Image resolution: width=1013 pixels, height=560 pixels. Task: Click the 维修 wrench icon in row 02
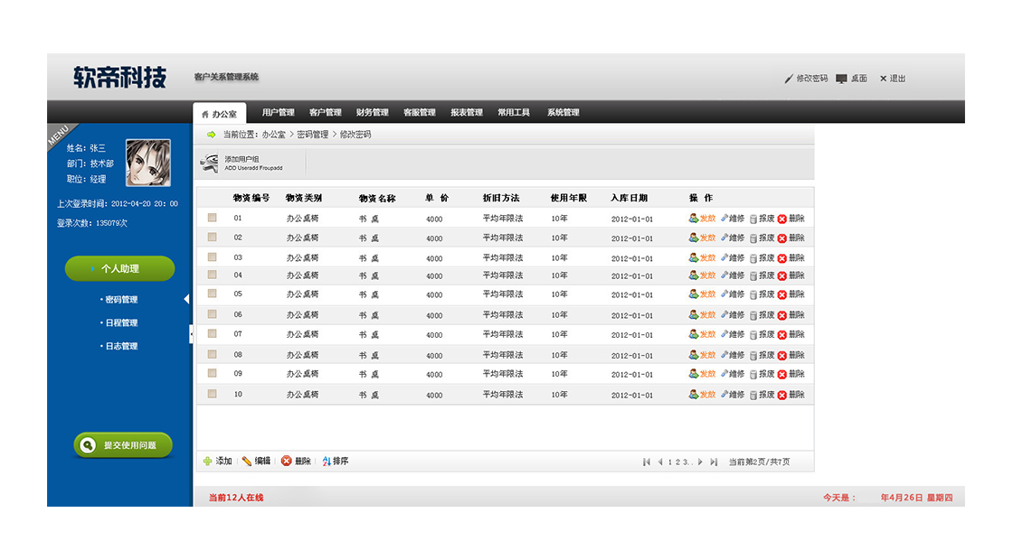724,238
